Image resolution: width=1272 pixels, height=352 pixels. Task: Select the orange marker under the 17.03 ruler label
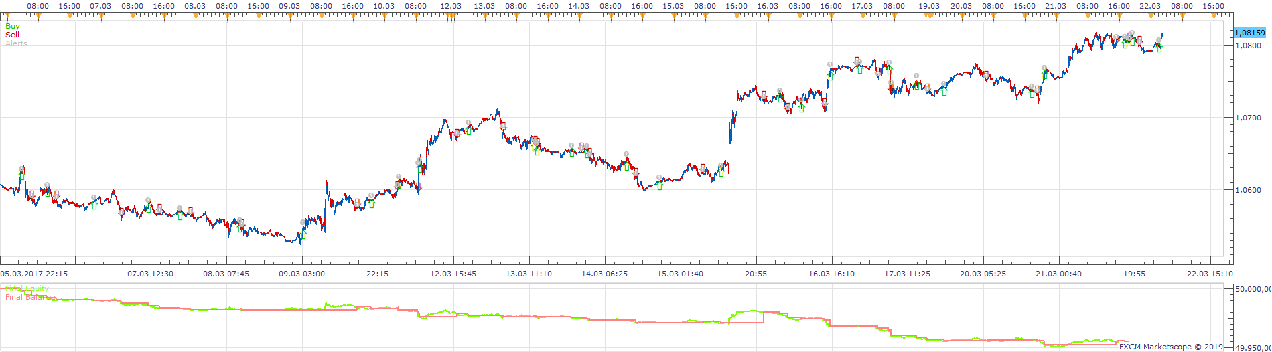862,17
